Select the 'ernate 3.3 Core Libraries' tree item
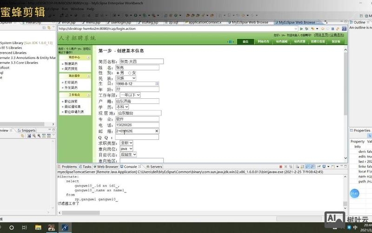Screen dimensions: 372x233 19,63
